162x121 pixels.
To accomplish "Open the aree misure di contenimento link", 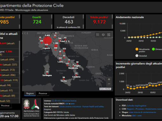I will (x=143, y=112).
